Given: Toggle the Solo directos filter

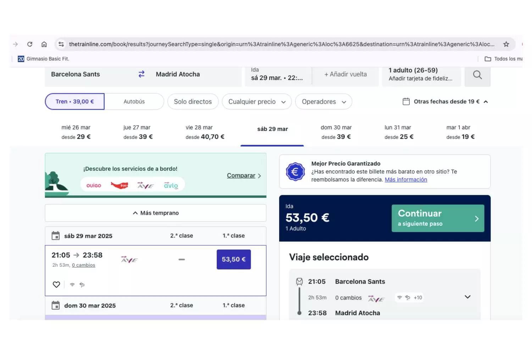Looking at the screenshot, I should click(193, 102).
